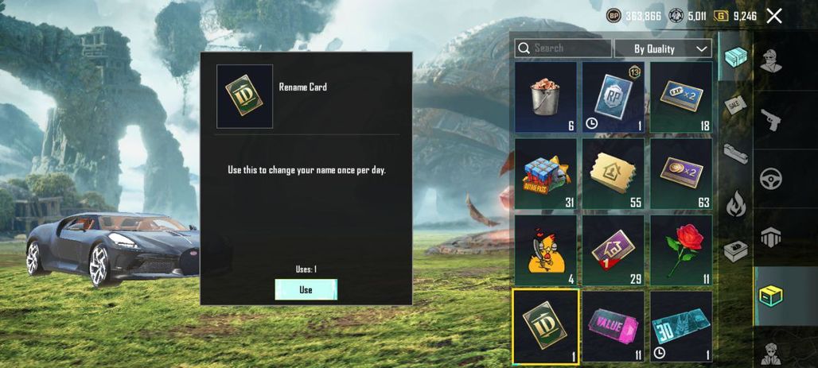The width and height of the screenshot is (818, 368).
Task: Open the character outfit tab
Action: coord(770,60)
